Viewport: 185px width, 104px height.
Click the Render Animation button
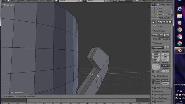pos(160,35)
